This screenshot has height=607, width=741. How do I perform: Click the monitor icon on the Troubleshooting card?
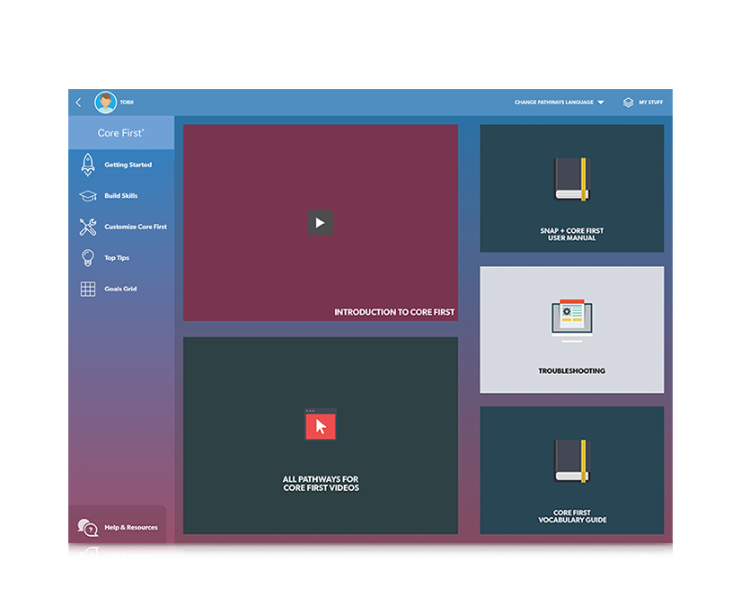[572, 317]
